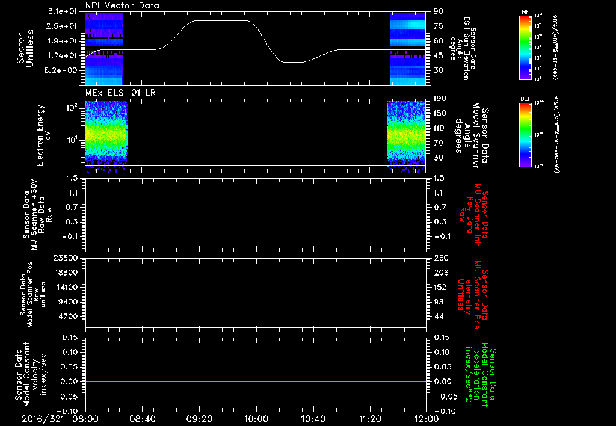Image resolution: width=616 pixels, height=426 pixels.
Task: Click the white sun elevation curve plateau
Action: tap(223, 20)
